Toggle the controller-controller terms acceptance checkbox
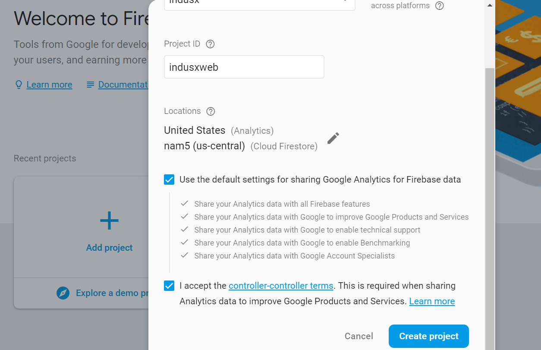Screen dimensions: 541x350 169,286
